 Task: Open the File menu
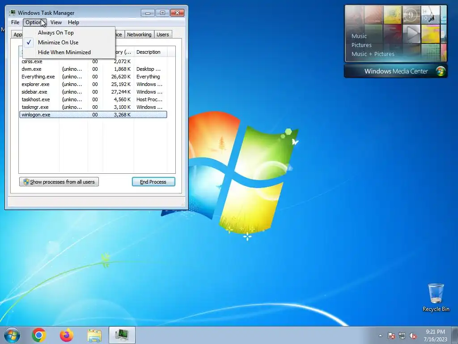point(15,22)
